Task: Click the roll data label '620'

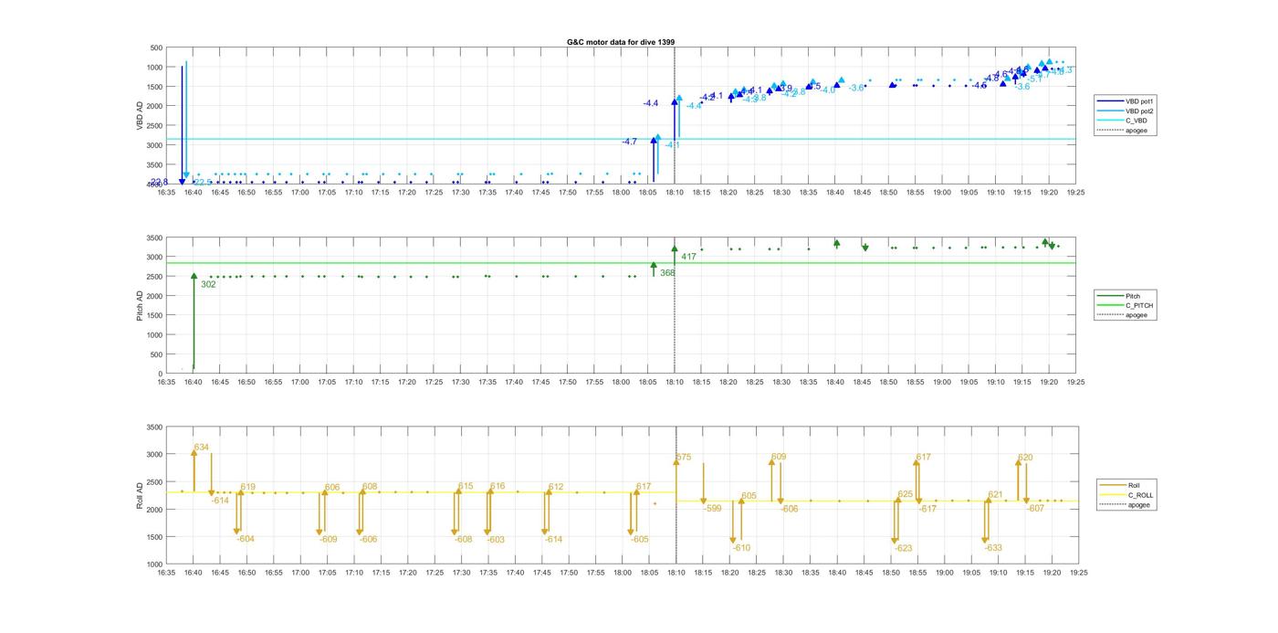Action: (x=1025, y=459)
